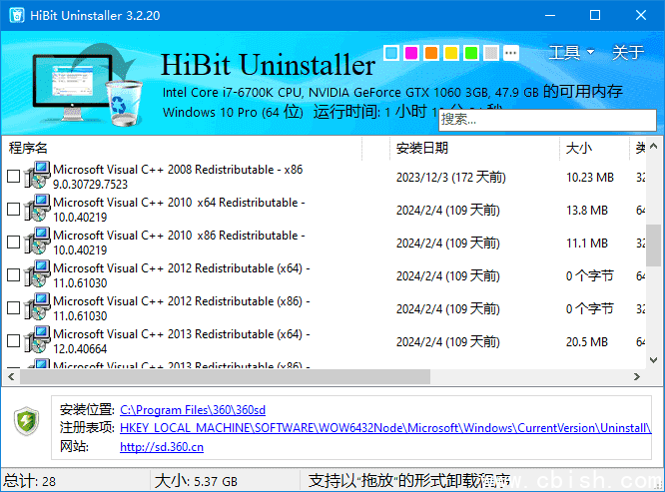This screenshot has width=665, height=492.
Task: Visit the http://sd.360.cn website link
Action: (161, 447)
